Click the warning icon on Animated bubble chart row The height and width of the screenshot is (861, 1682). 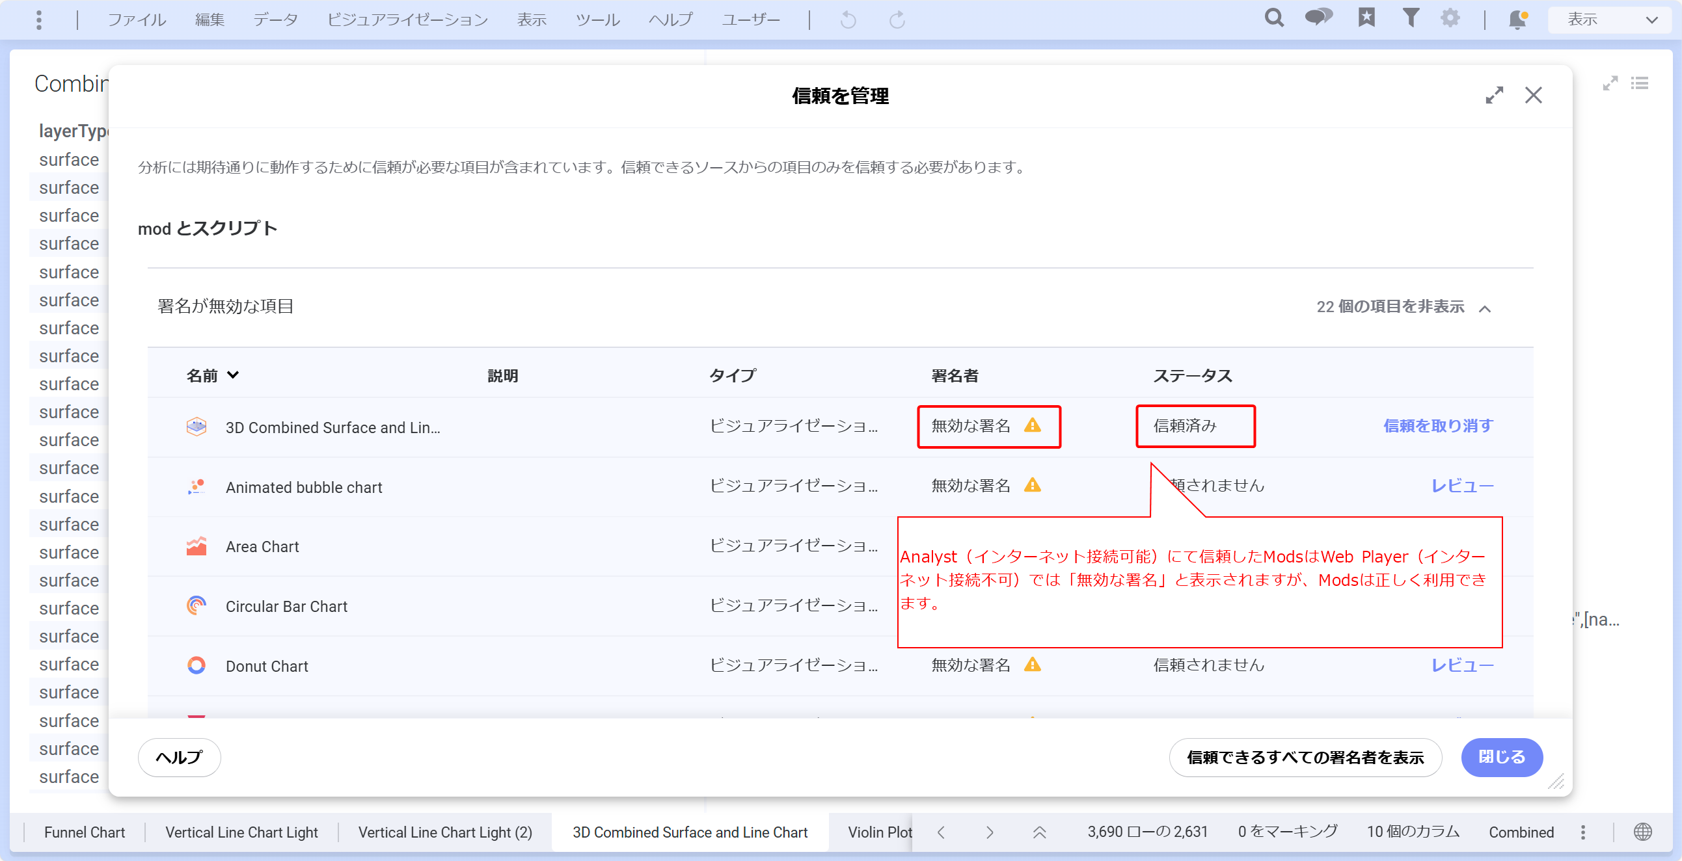click(1033, 485)
